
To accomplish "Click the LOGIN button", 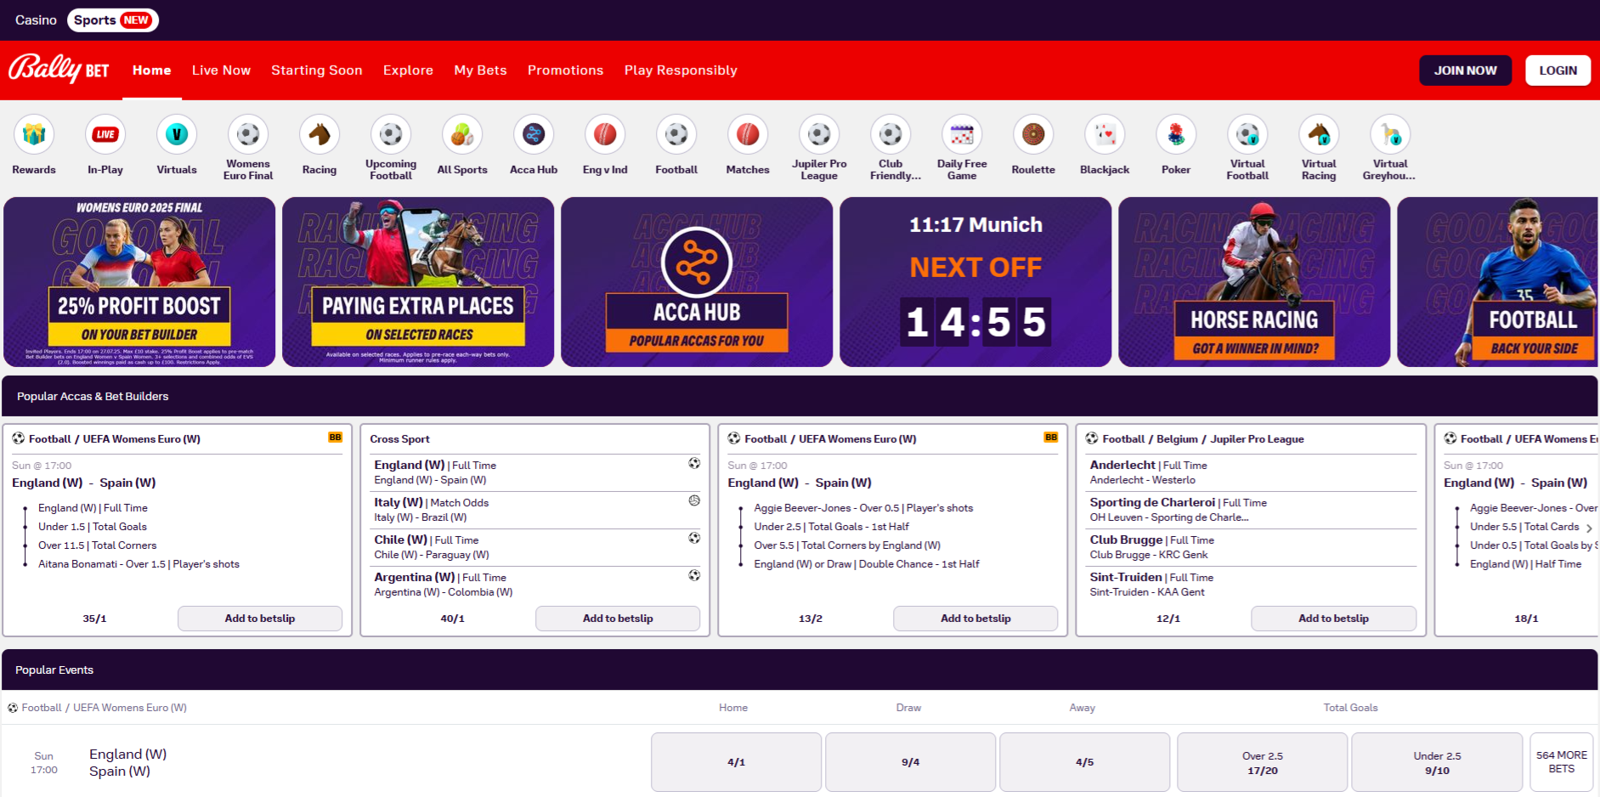I will click(1558, 71).
